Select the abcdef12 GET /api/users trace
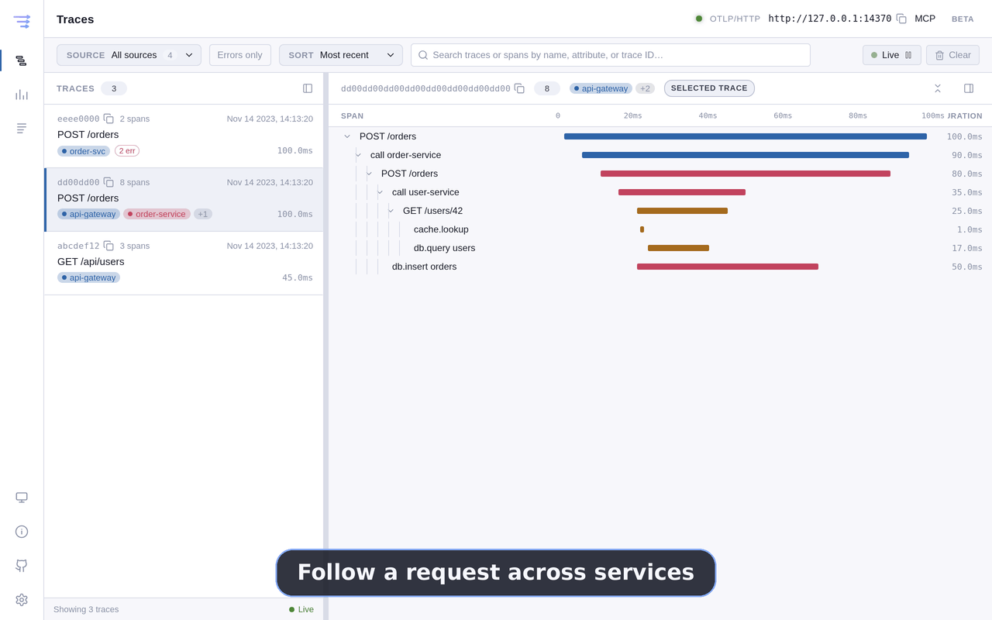Viewport: 992px width, 620px height. pos(184,263)
